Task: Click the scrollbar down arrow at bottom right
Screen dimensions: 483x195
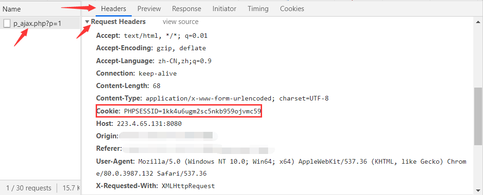Action: (x=478, y=190)
